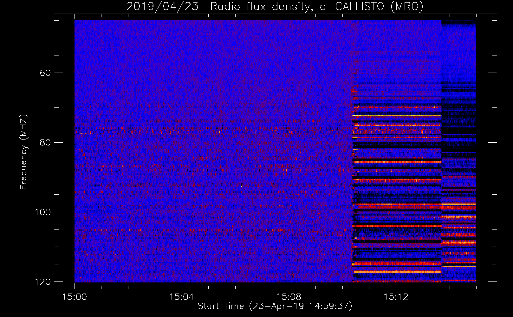Screen dimensions: 513x317
Task: Select the 15:04 time tick label
Action: click(x=182, y=297)
